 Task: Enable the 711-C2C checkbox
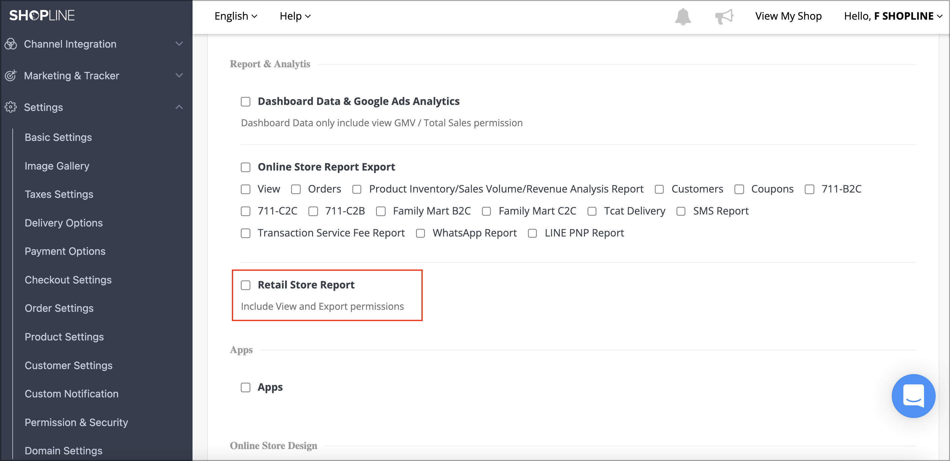pyautogui.click(x=245, y=211)
